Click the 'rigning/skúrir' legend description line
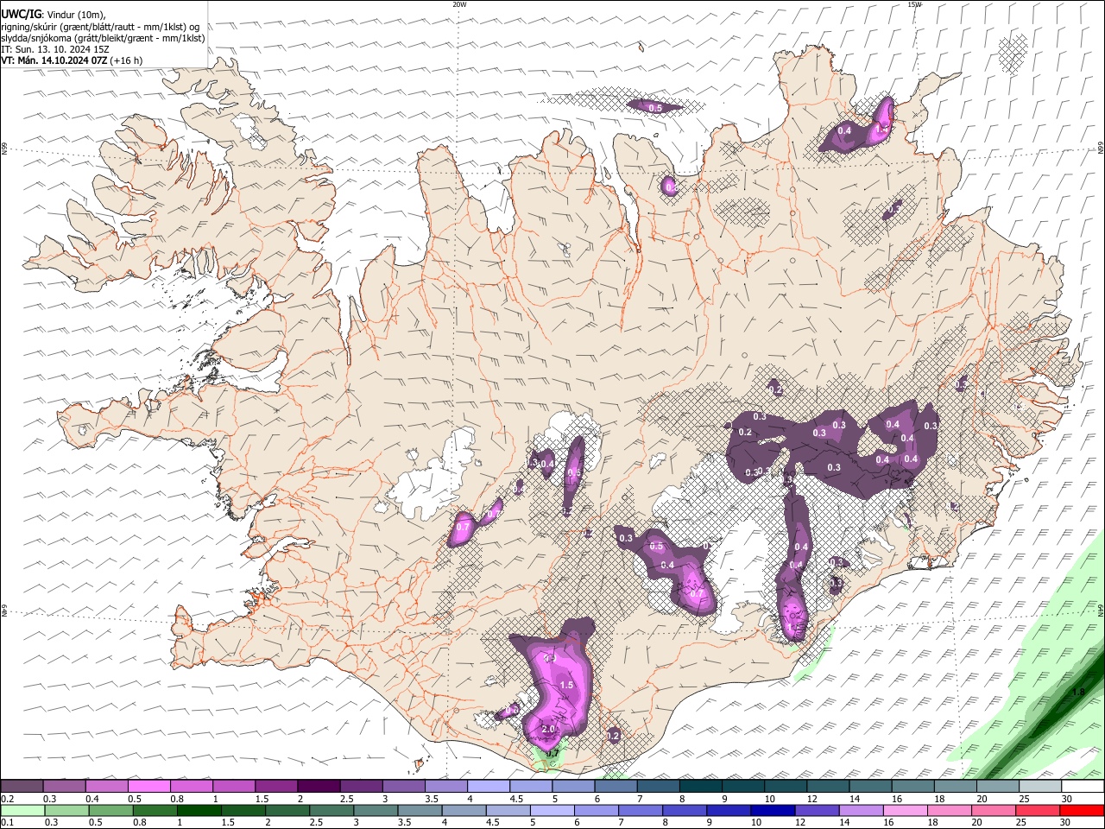The width and height of the screenshot is (1105, 829). pyautogui.click(x=100, y=26)
